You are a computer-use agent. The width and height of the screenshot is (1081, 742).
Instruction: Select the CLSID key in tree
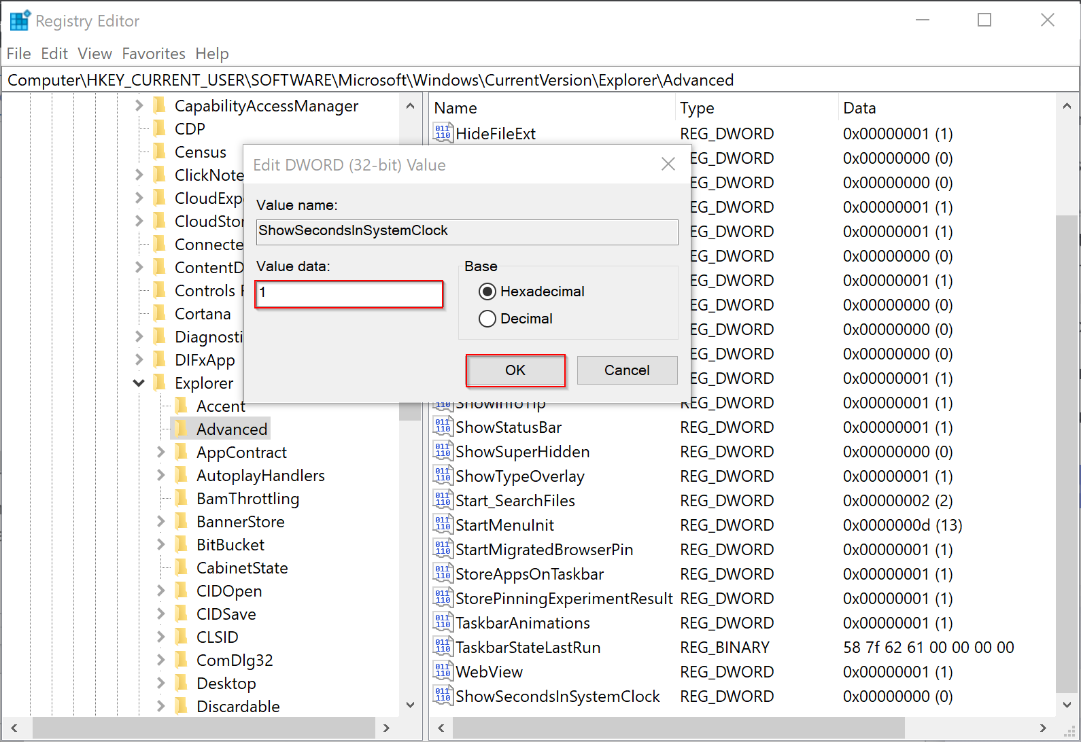218,637
